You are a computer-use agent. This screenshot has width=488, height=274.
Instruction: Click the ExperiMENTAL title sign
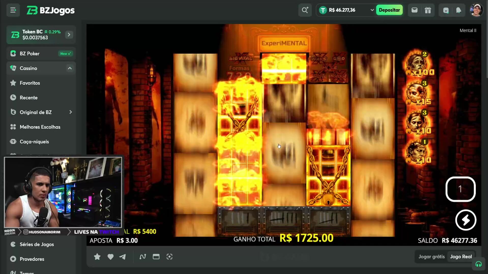click(x=284, y=43)
